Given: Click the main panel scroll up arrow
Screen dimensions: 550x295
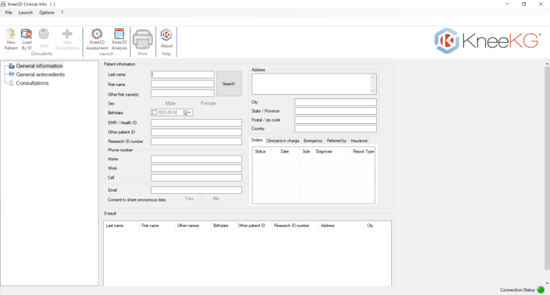Looking at the screenshot, I should [547, 64].
